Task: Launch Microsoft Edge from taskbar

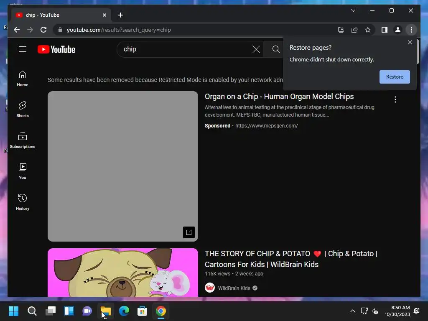Action: pos(124,311)
